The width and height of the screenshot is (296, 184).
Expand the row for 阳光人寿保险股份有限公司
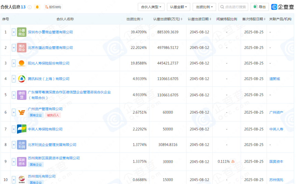[x=14, y=63]
